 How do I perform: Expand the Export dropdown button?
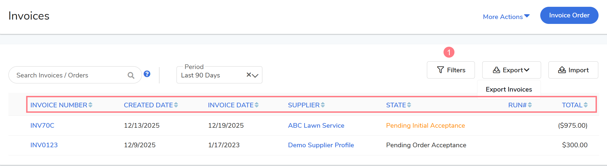pyautogui.click(x=511, y=70)
